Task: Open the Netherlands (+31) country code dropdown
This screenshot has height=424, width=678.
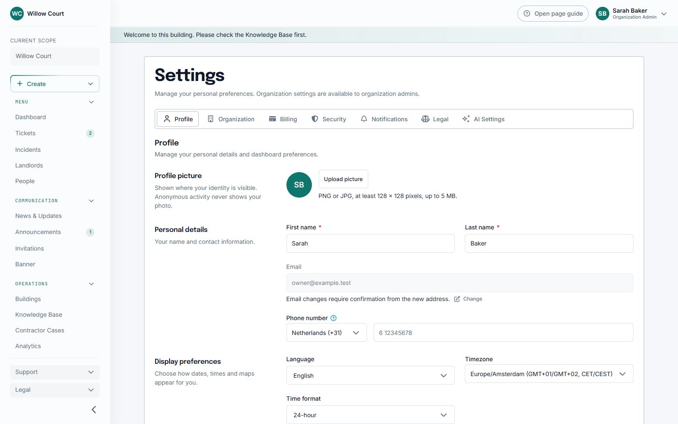Action: (x=326, y=333)
